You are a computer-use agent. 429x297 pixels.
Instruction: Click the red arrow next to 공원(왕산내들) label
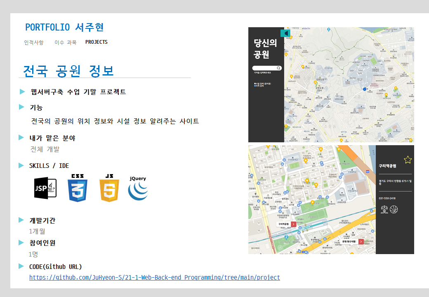click(361, 241)
